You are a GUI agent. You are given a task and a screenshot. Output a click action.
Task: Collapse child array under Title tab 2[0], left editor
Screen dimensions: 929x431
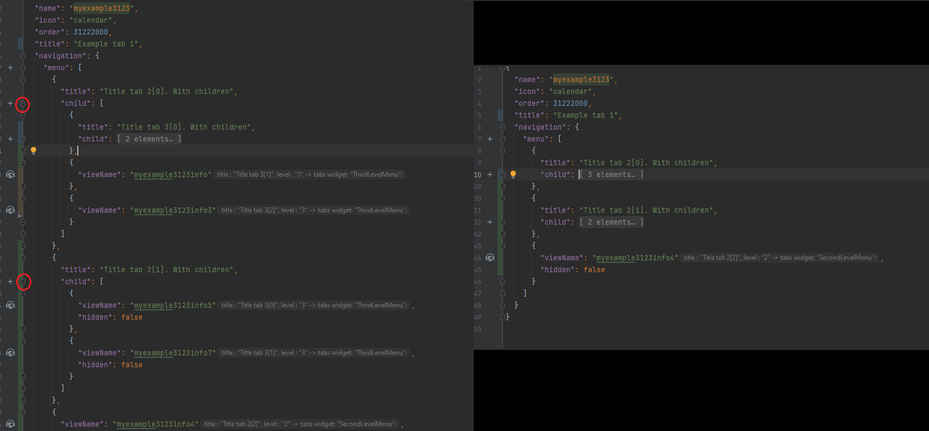(23, 103)
